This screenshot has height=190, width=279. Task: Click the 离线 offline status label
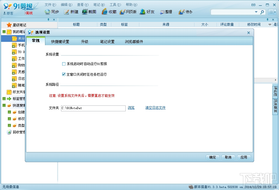(29, 13)
